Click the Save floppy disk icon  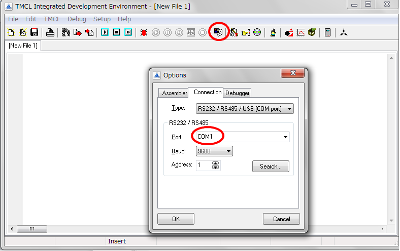tap(35, 32)
